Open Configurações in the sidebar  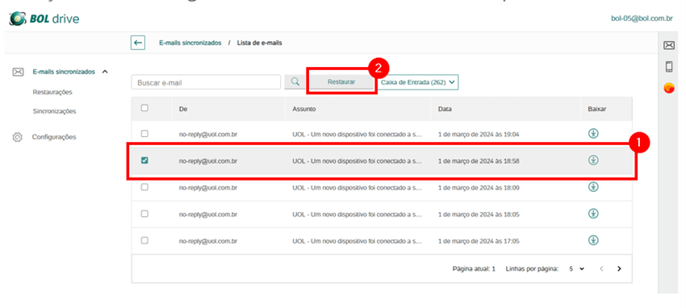click(54, 137)
